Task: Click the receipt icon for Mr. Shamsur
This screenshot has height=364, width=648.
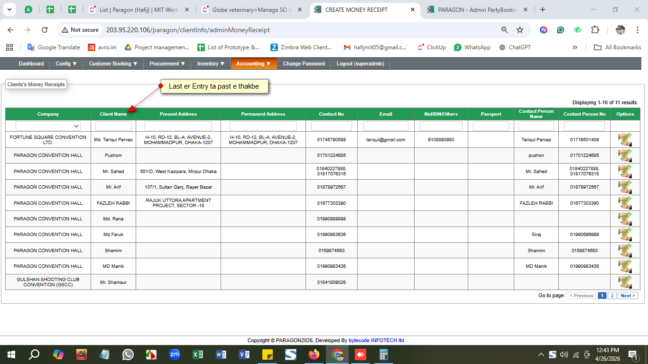Action: tap(625, 282)
